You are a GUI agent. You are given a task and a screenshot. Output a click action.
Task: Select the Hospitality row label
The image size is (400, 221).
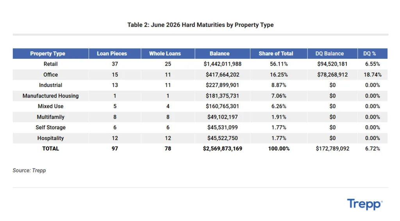[50, 138]
